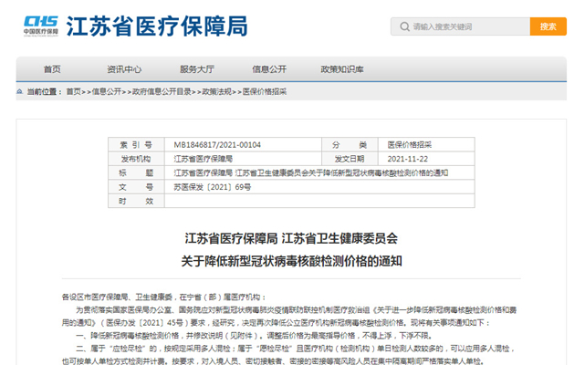Open 政府信息公开目录 breadcrumb link
The height and width of the screenshot is (365, 585).
[161, 92]
